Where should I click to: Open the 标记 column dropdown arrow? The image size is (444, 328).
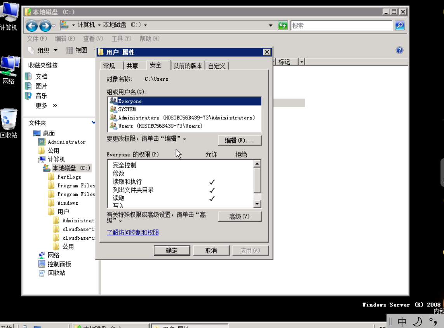click(301, 62)
